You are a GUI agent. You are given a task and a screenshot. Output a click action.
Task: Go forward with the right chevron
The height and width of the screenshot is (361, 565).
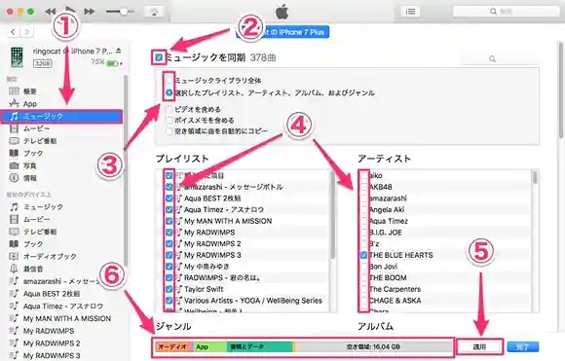[x=27, y=32]
